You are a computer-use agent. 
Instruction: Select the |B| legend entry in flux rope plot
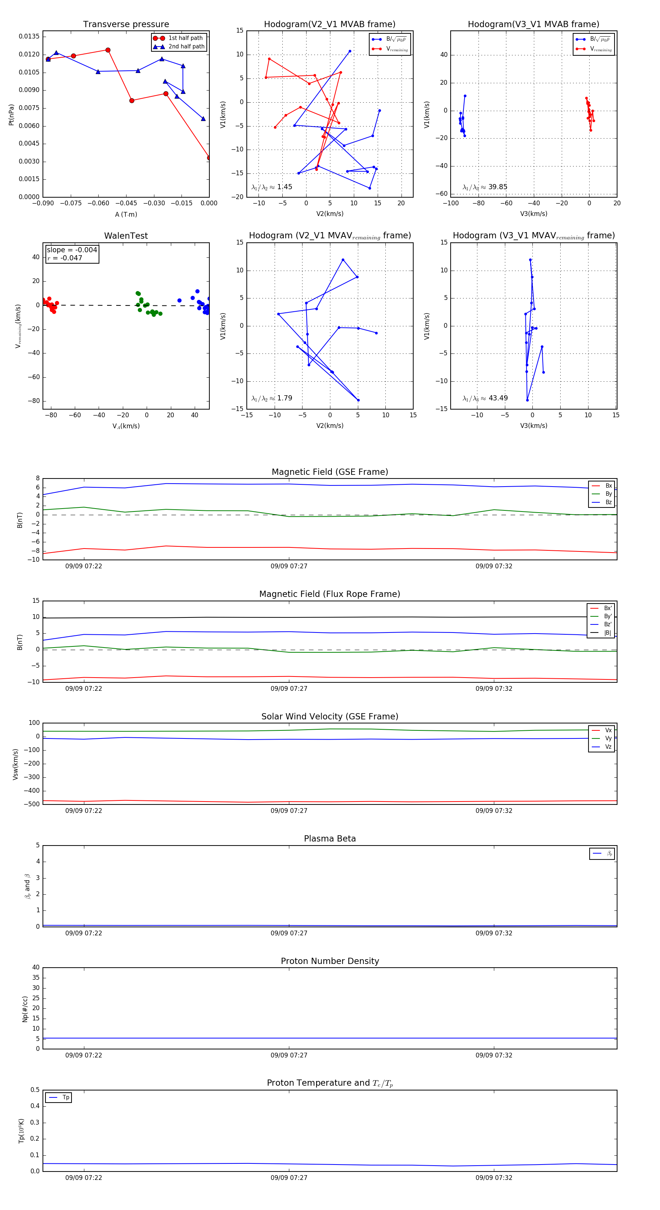pyautogui.click(x=601, y=633)
